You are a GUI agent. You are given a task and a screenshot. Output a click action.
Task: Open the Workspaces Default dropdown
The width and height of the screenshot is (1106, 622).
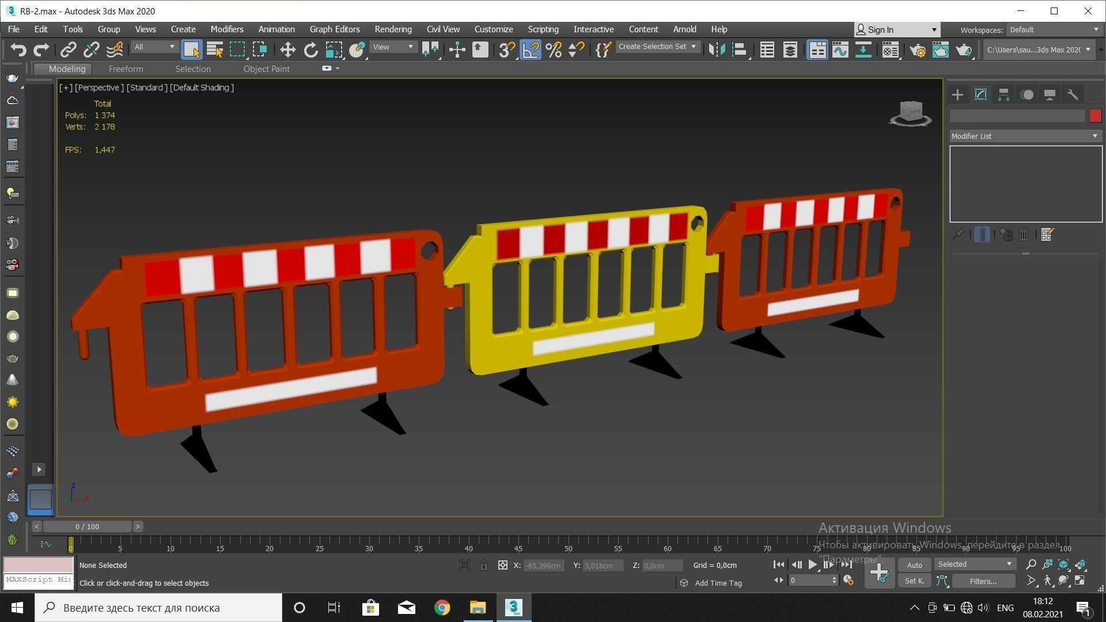(x=1054, y=29)
